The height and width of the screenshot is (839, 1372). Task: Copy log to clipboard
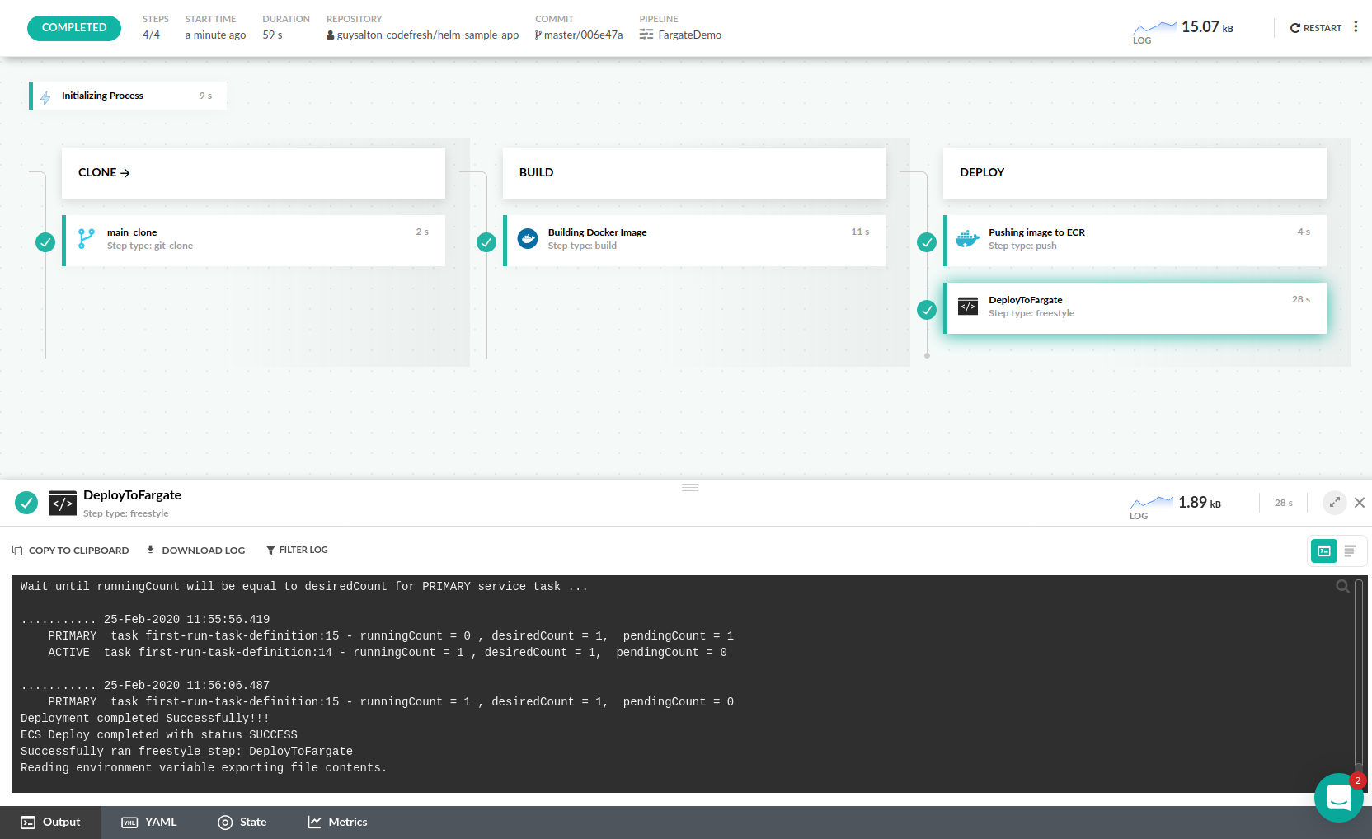(x=71, y=551)
